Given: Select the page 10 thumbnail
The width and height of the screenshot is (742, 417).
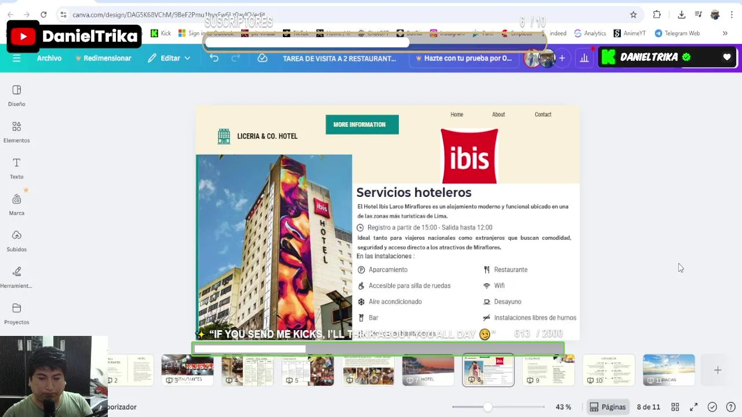Looking at the screenshot, I should (x=609, y=370).
